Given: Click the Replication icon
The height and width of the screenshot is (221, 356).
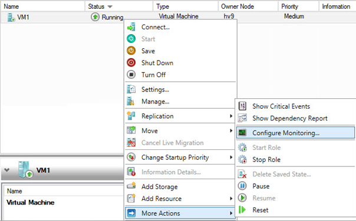Looking at the screenshot, I should [x=131, y=116].
